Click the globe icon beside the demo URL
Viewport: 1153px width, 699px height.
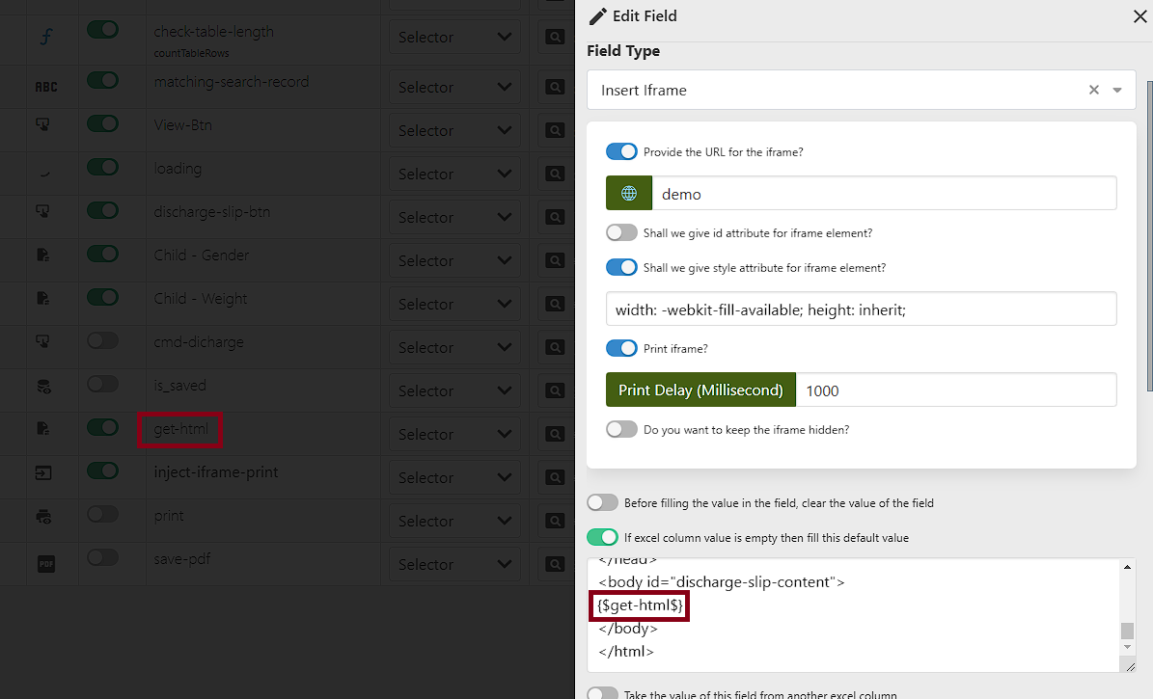(x=629, y=194)
